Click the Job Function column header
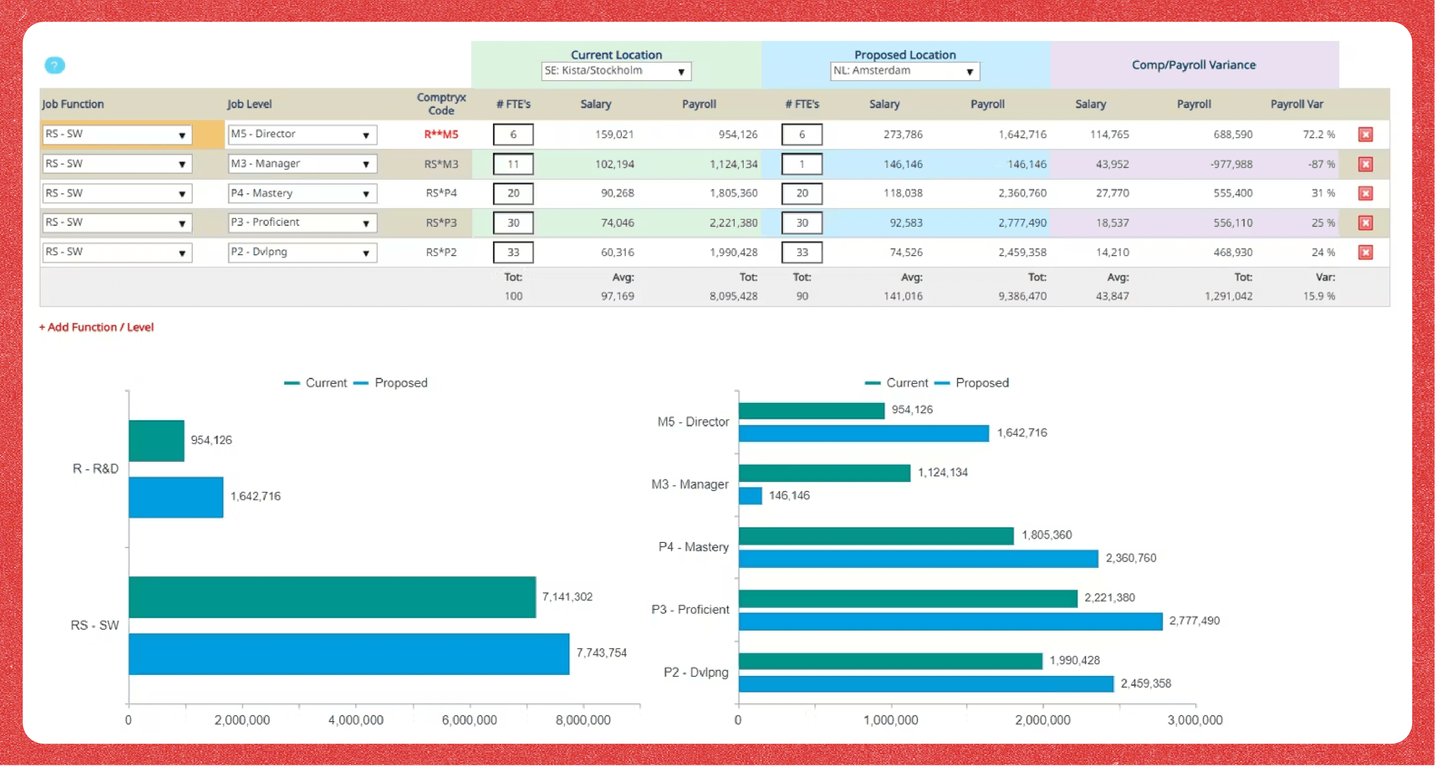 73,104
